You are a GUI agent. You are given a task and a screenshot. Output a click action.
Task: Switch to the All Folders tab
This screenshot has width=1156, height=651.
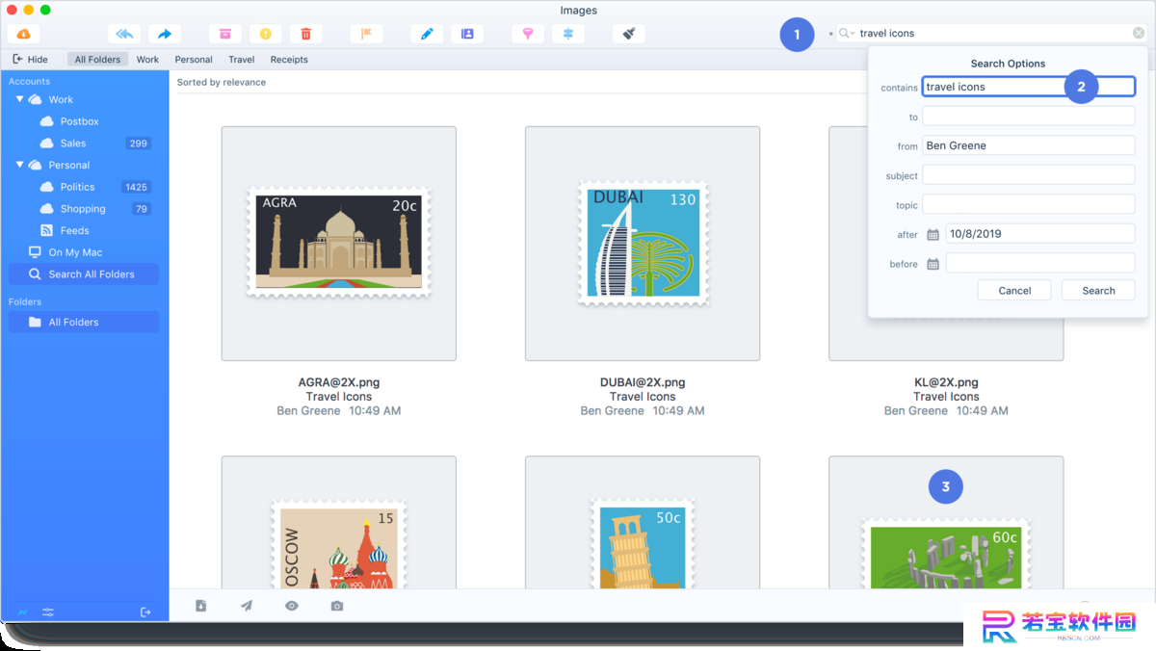pos(98,60)
